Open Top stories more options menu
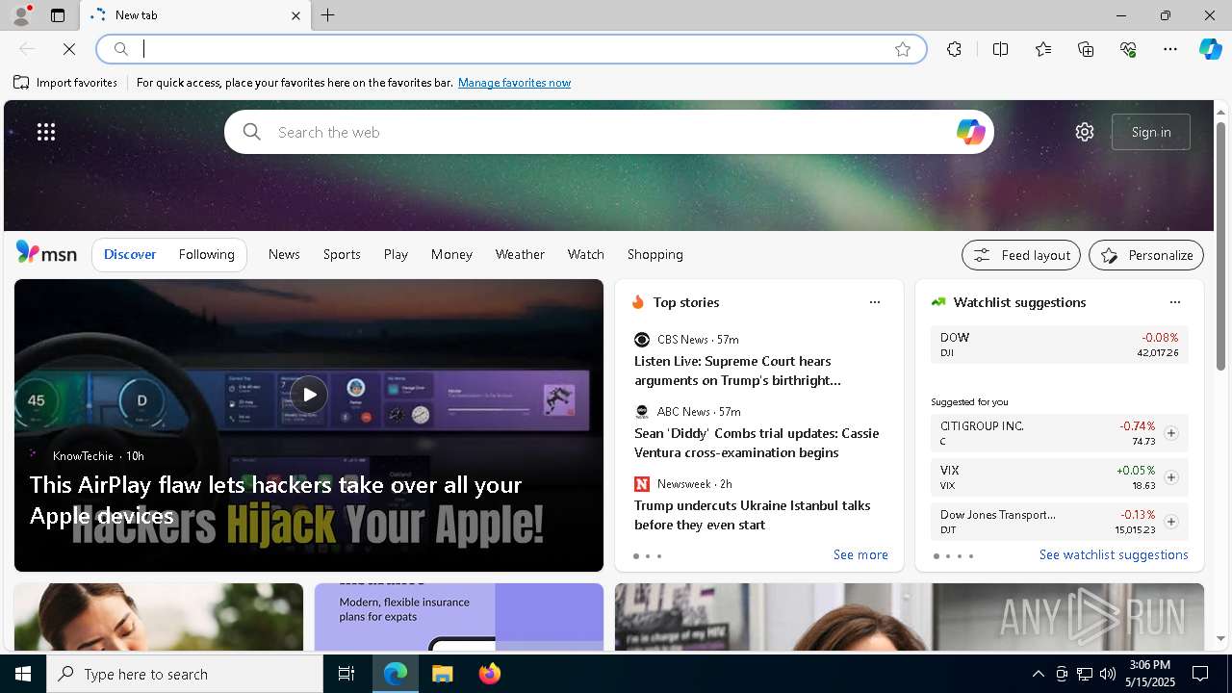This screenshot has width=1232, height=693. pyautogui.click(x=875, y=302)
